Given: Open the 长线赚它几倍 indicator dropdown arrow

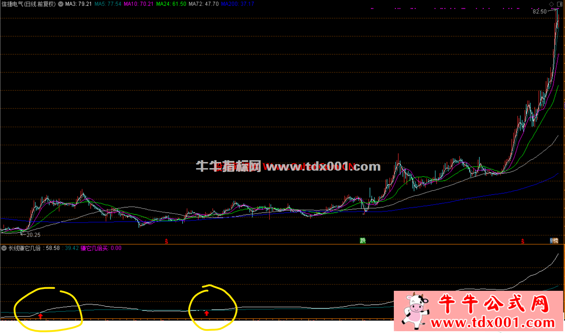Looking at the screenshot, I should [x=4, y=248].
